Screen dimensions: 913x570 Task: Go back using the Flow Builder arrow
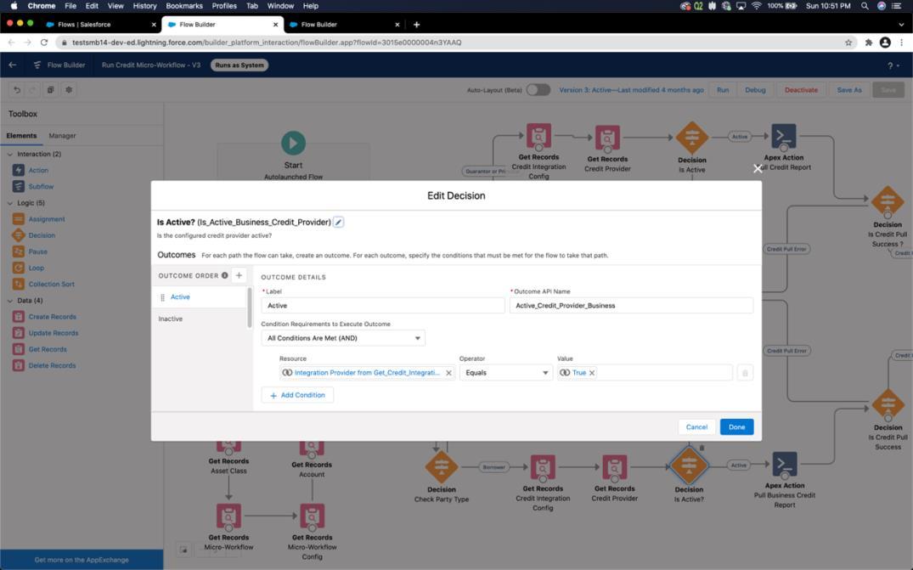[x=13, y=65]
